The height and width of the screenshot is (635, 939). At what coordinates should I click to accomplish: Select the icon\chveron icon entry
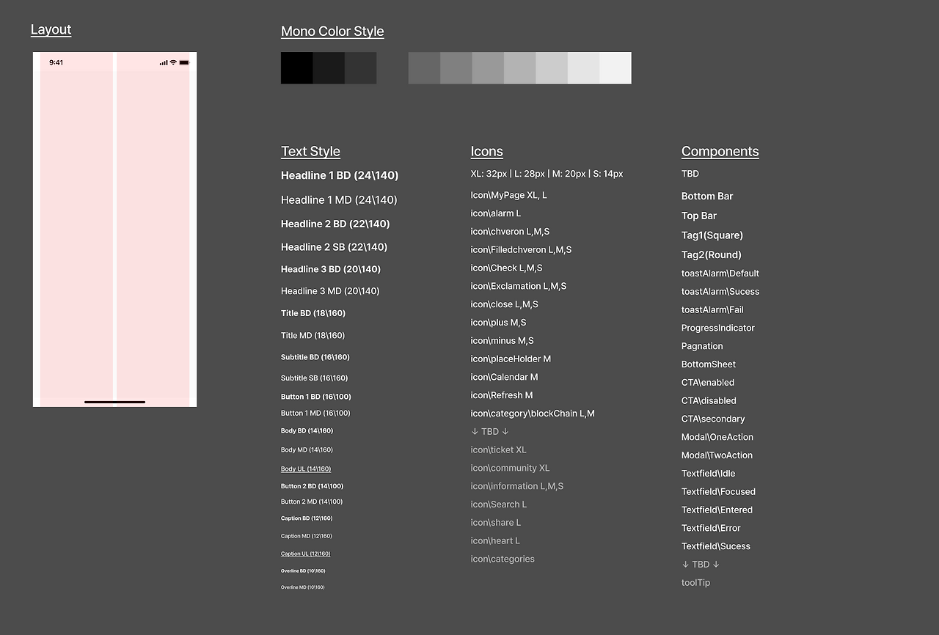coord(510,231)
